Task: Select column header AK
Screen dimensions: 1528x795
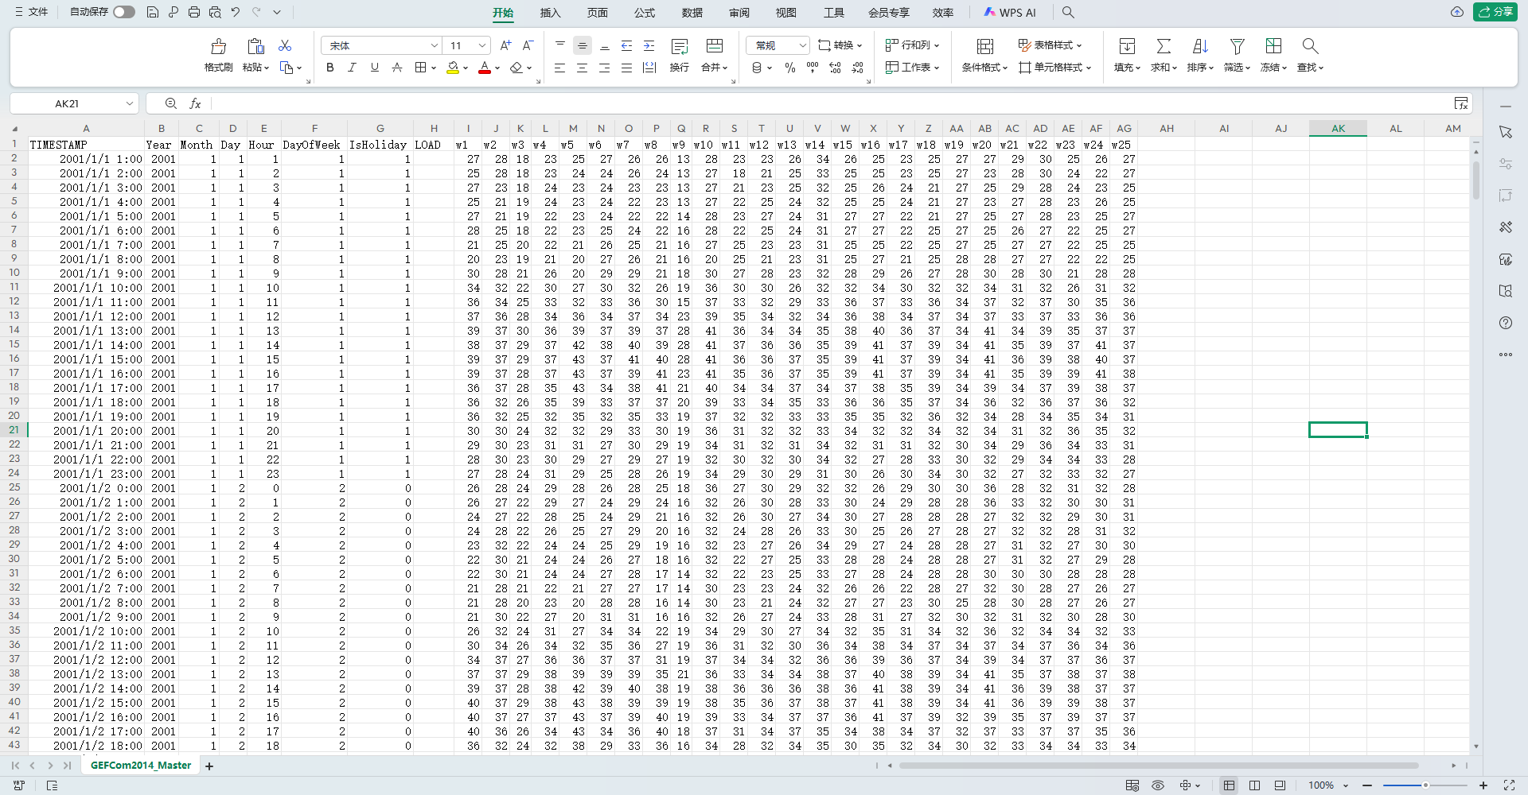Action: point(1338,128)
